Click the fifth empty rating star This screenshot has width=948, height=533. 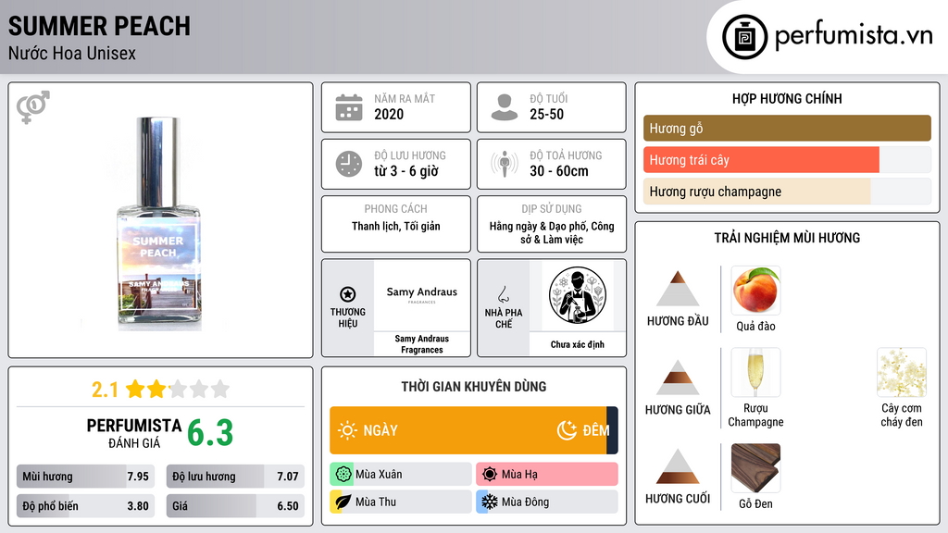[x=220, y=389]
